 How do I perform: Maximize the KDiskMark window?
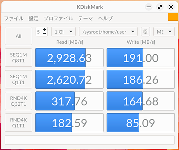click(x=160, y=7)
